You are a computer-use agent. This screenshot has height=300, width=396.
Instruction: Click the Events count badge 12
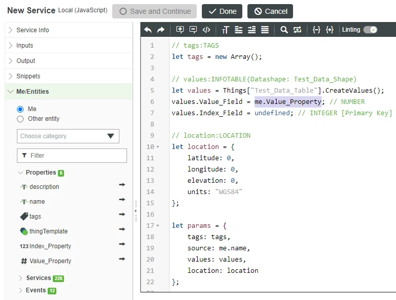pyautogui.click(x=52, y=291)
